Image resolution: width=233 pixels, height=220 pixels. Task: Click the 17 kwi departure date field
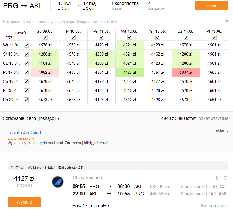coord(64,6)
